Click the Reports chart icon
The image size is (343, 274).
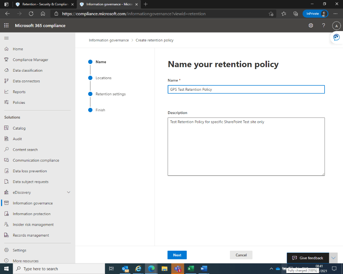click(7, 92)
